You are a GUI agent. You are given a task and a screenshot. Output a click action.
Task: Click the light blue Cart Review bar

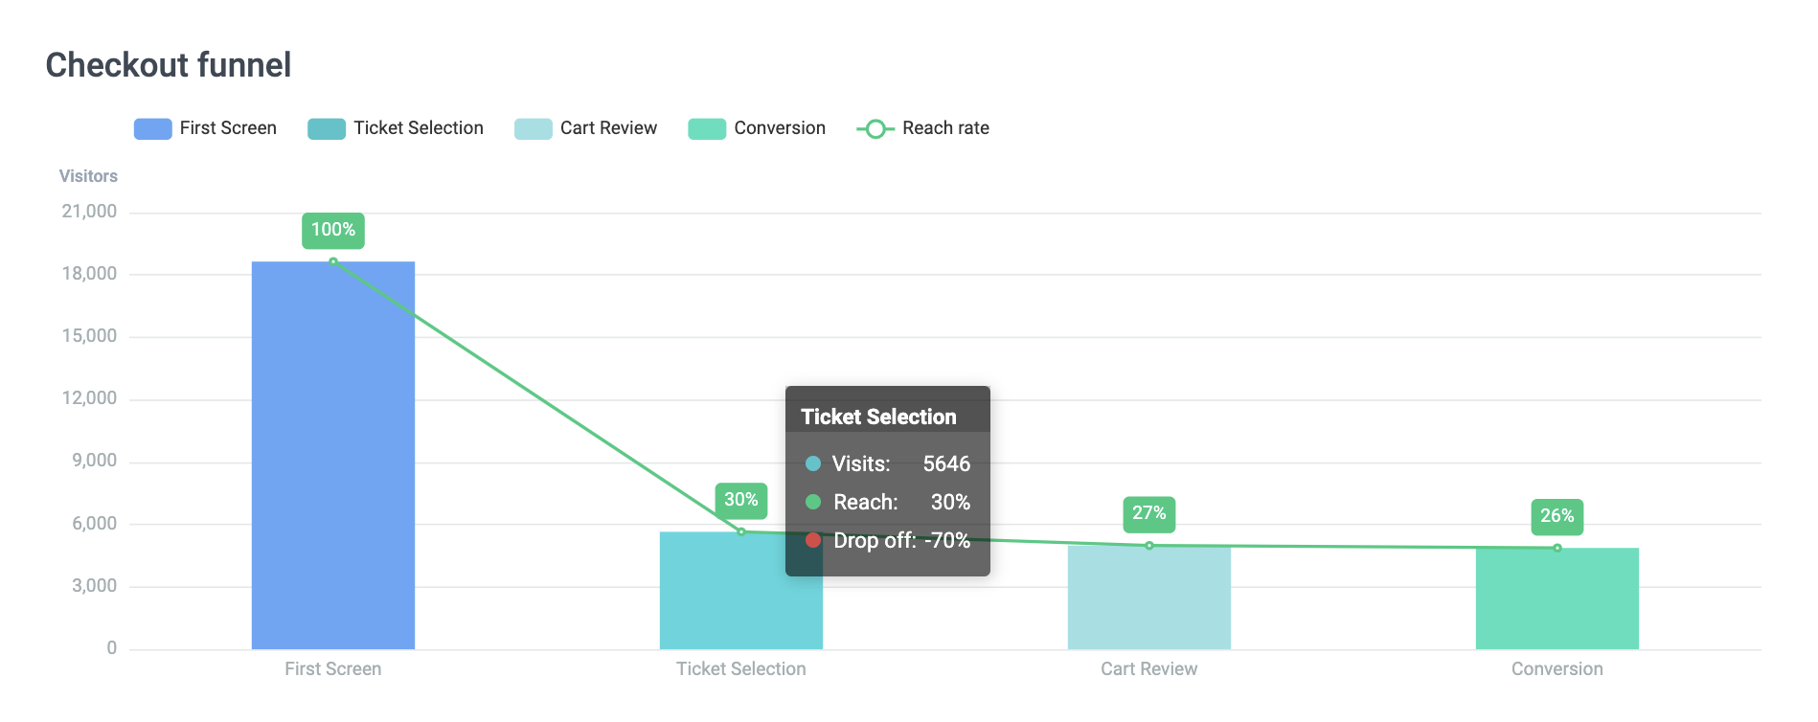coord(1149,598)
